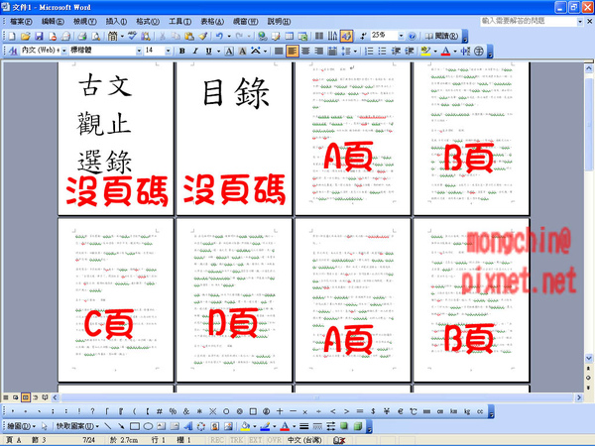The image size is (595, 446).
Task: Open print preview from the standard toolbar
Action: (95, 36)
